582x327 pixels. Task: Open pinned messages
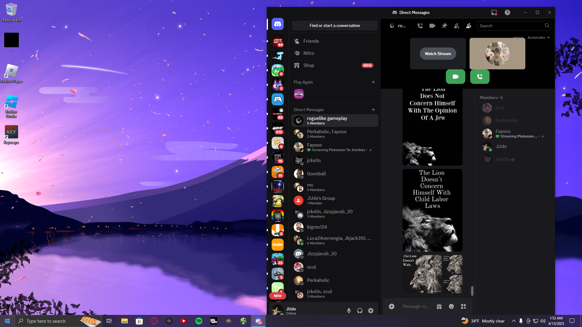click(x=444, y=26)
